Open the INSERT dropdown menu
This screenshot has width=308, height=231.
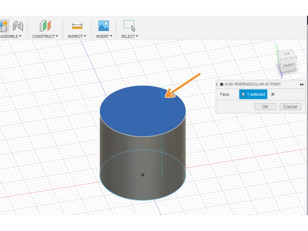pyautogui.click(x=104, y=36)
